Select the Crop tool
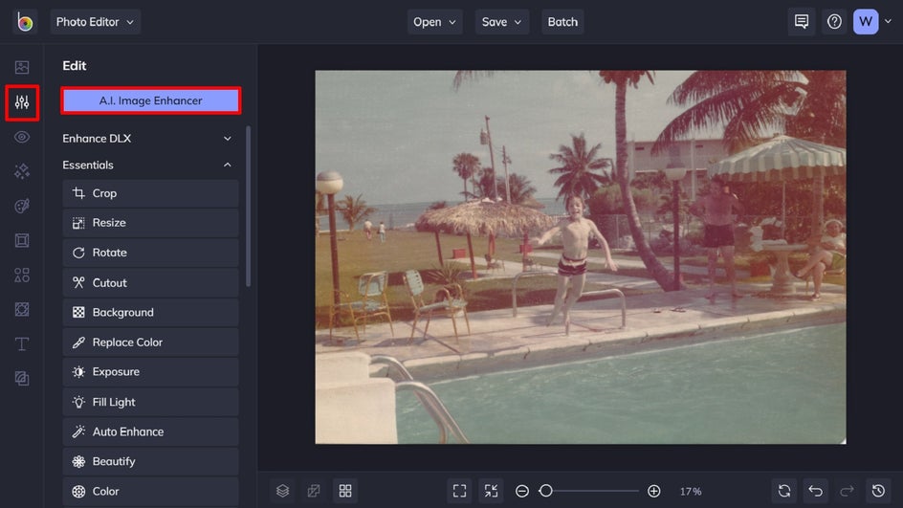This screenshot has width=903, height=508. point(150,193)
